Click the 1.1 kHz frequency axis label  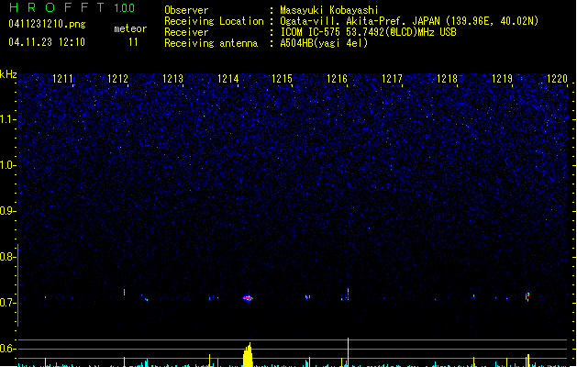point(8,119)
